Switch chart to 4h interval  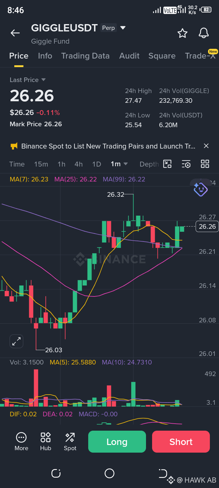tap(78, 164)
